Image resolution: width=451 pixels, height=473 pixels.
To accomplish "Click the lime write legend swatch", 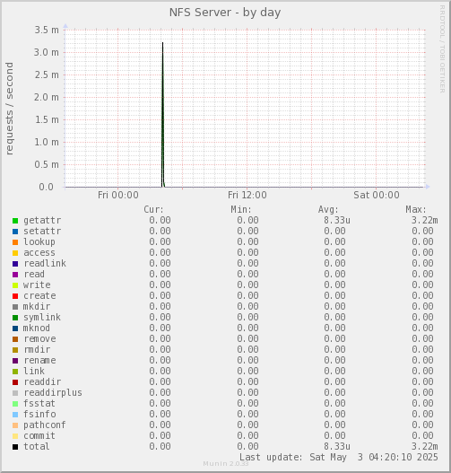I will tap(15, 285).
